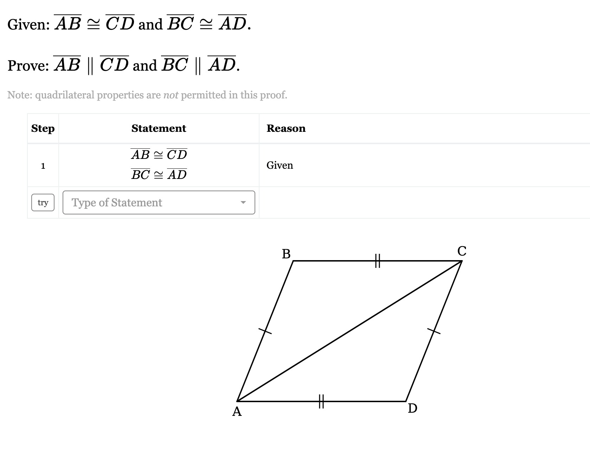Click the try button in step row

[43, 202]
